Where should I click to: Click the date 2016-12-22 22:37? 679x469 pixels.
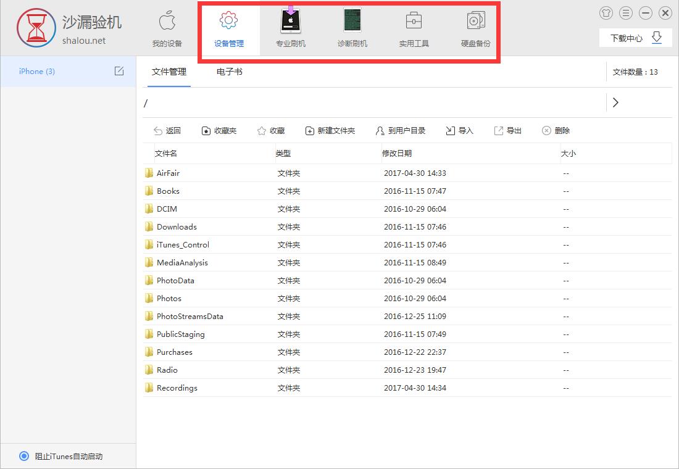point(415,352)
